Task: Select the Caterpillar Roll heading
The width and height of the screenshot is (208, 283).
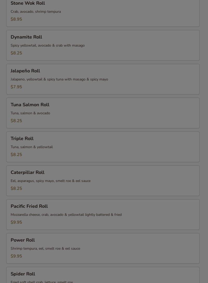Action: [x=28, y=172]
